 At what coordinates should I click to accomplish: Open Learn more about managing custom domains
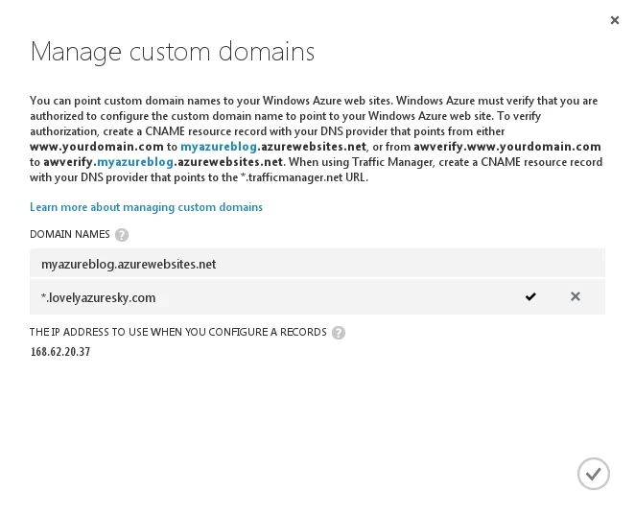(x=146, y=207)
